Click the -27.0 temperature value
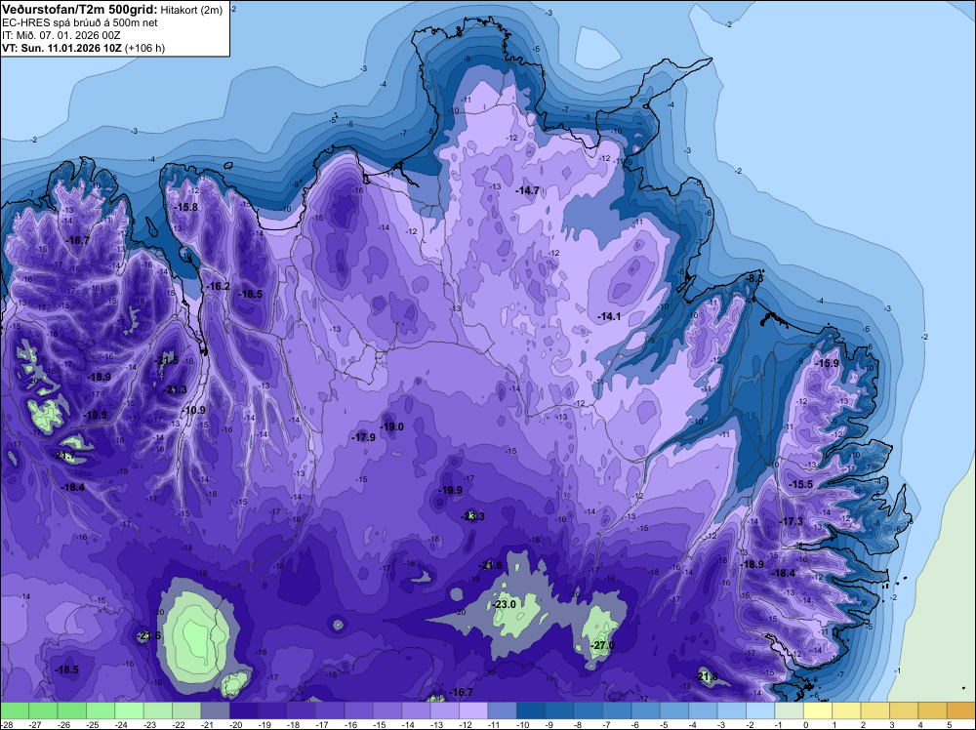 pyautogui.click(x=602, y=645)
